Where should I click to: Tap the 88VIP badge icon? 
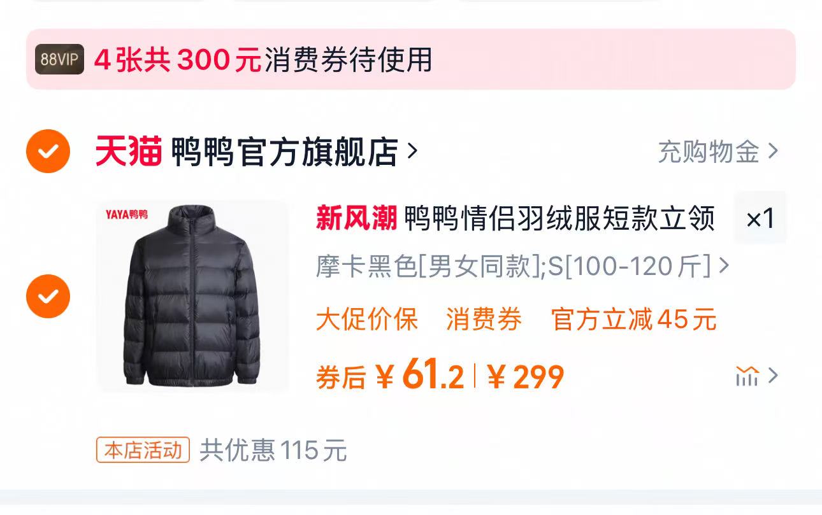coord(59,59)
